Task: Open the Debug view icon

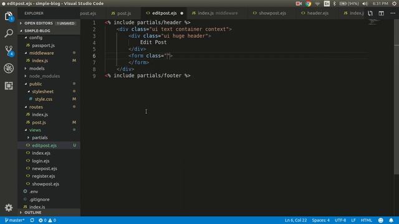Action: 9,68
